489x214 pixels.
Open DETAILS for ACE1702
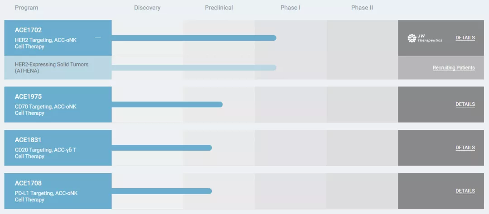pos(465,38)
